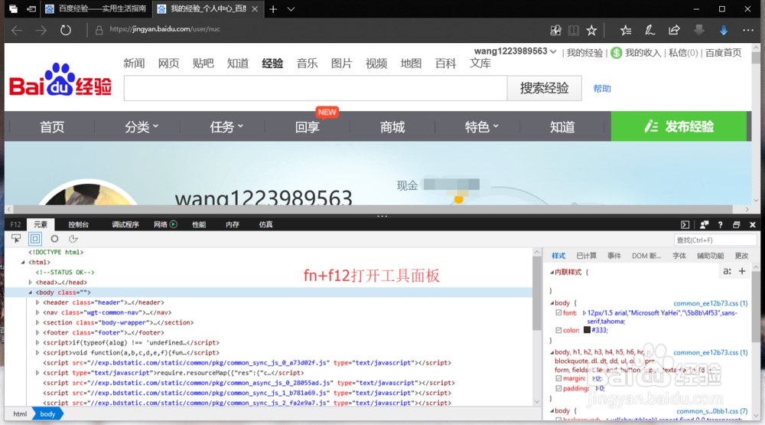This screenshot has width=765, height=425.
Task: Expand the section body-wrapper node
Action: (37, 322)
